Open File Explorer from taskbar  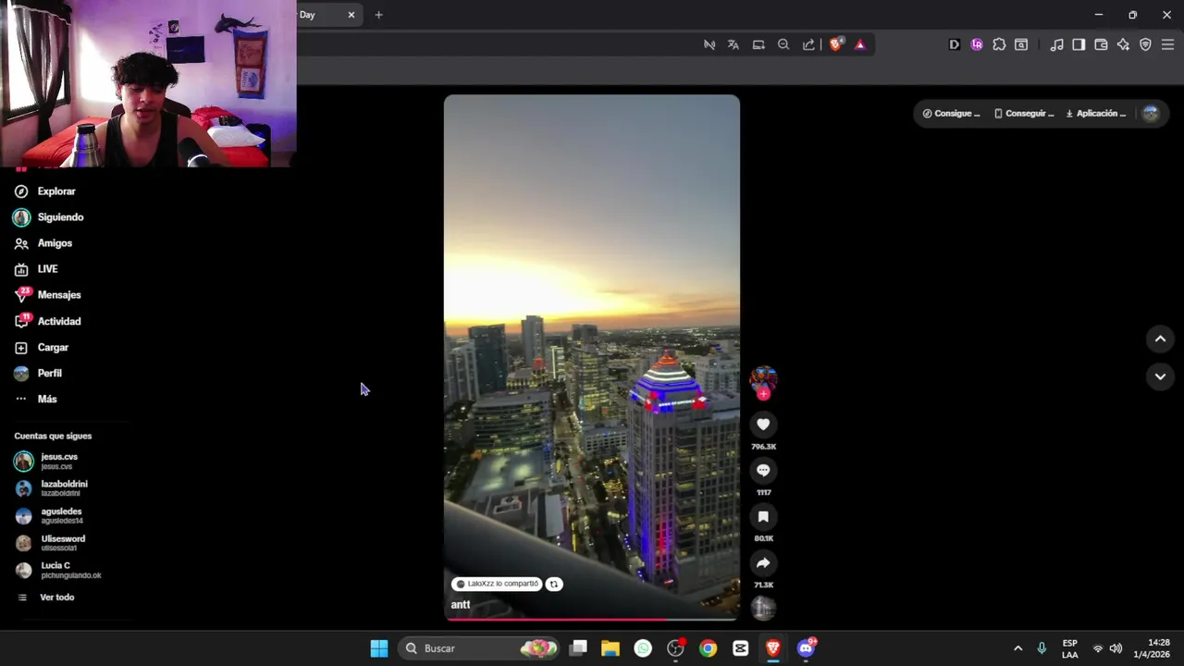tap(610, 648)
